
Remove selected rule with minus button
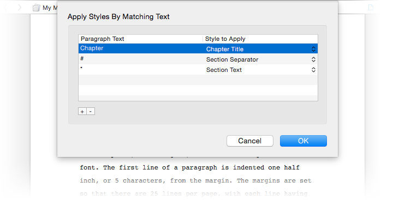click(91, 111)
